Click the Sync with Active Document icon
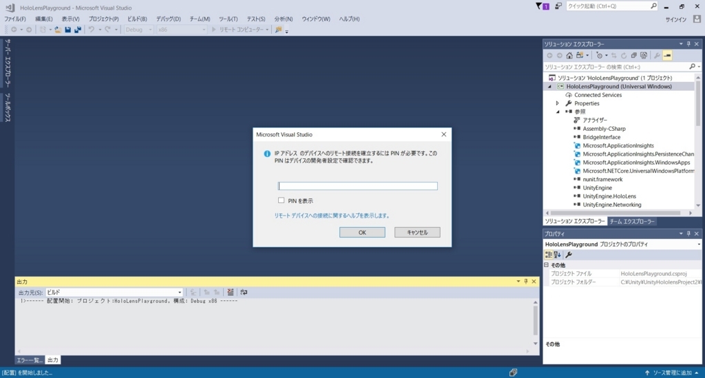This screenshot has height=378, width=705. pos(613,55)
